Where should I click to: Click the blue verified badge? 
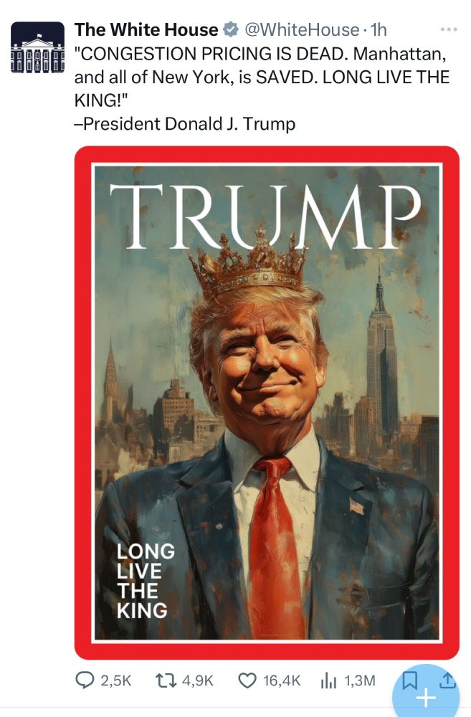click(230, 29)
